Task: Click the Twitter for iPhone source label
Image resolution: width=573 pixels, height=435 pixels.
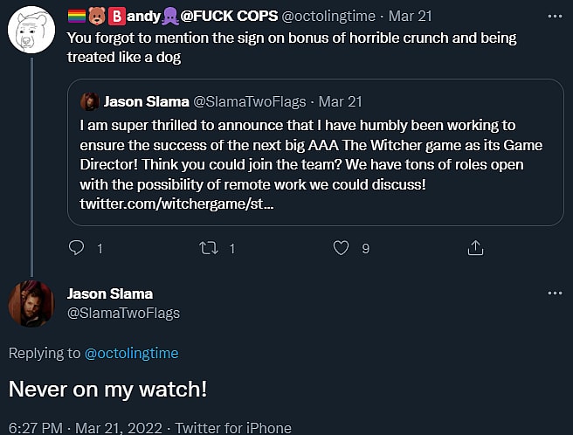Action: (233, 428)
